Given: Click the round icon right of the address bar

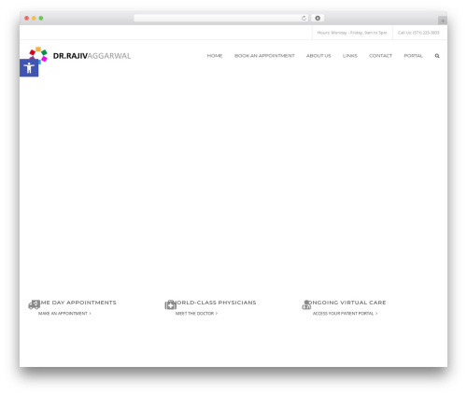Looking at the screenshot, I should click(318, 18).
